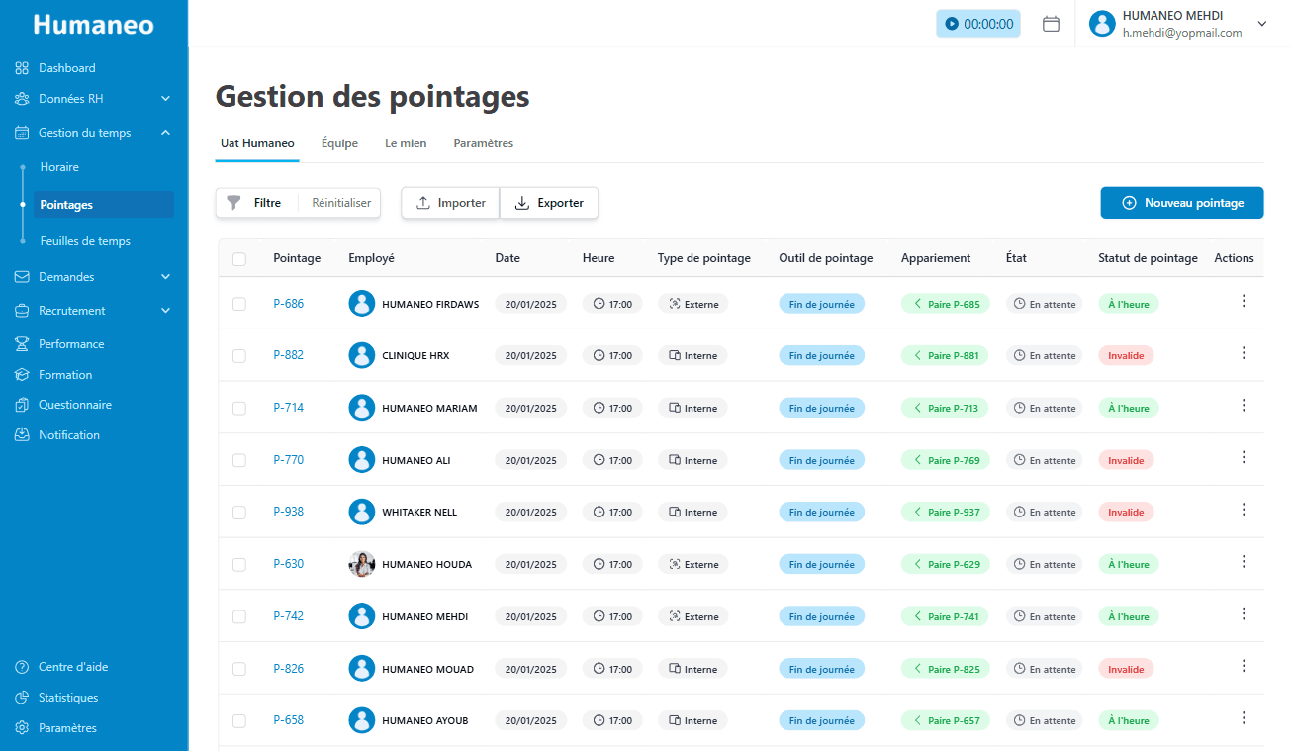Click the Nouveau pointage button

tap(1181, 202)
